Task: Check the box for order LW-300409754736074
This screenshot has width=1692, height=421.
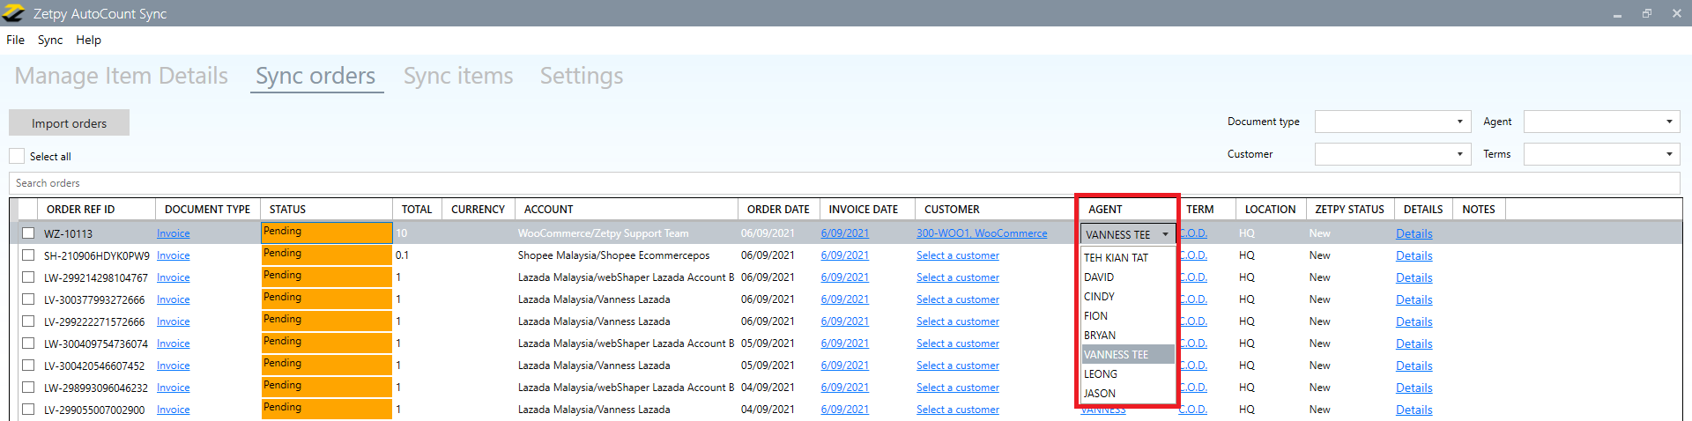Action: pos(28,343)
